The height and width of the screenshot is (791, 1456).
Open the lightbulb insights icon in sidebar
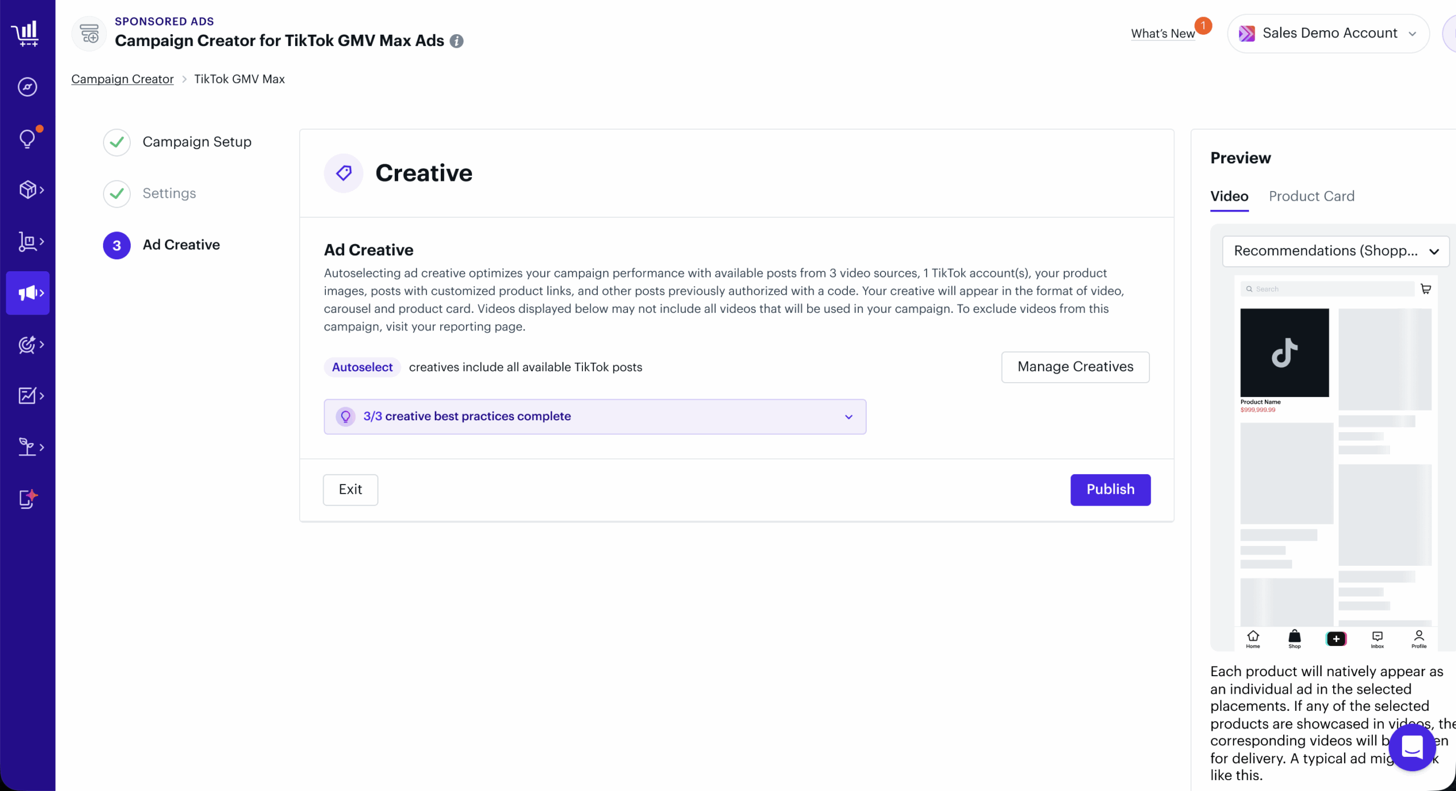point(27,138)
